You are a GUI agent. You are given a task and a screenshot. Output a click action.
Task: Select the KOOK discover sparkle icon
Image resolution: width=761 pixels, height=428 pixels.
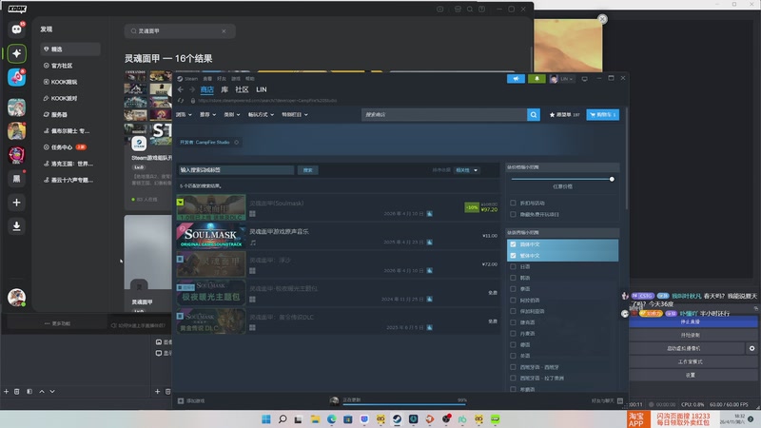[x=16, y=53]
